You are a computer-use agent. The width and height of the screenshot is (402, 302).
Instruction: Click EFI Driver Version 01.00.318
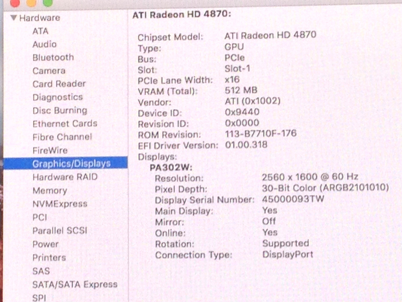click(x=246, y=144)
